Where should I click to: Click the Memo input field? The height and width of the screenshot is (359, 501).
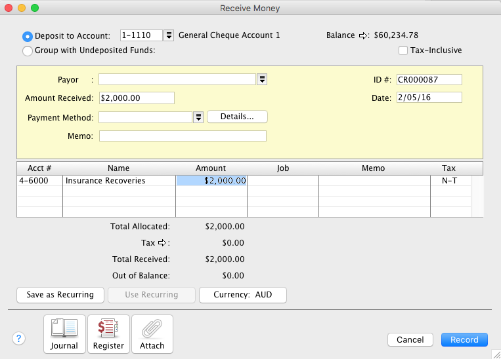[183, 136]
